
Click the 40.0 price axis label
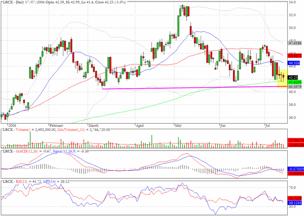pos(292,92)
